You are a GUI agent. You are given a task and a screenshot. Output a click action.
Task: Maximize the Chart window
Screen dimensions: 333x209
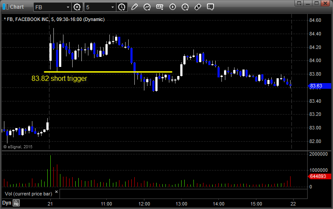(x=316, y=3)
